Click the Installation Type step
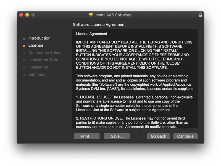 pyautogui.click(x=43, y=60)
